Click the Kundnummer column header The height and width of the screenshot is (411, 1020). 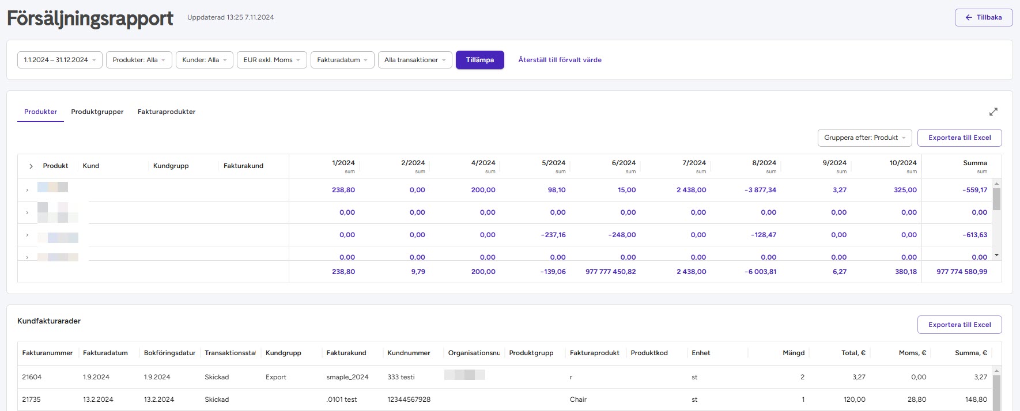(409, 353)
